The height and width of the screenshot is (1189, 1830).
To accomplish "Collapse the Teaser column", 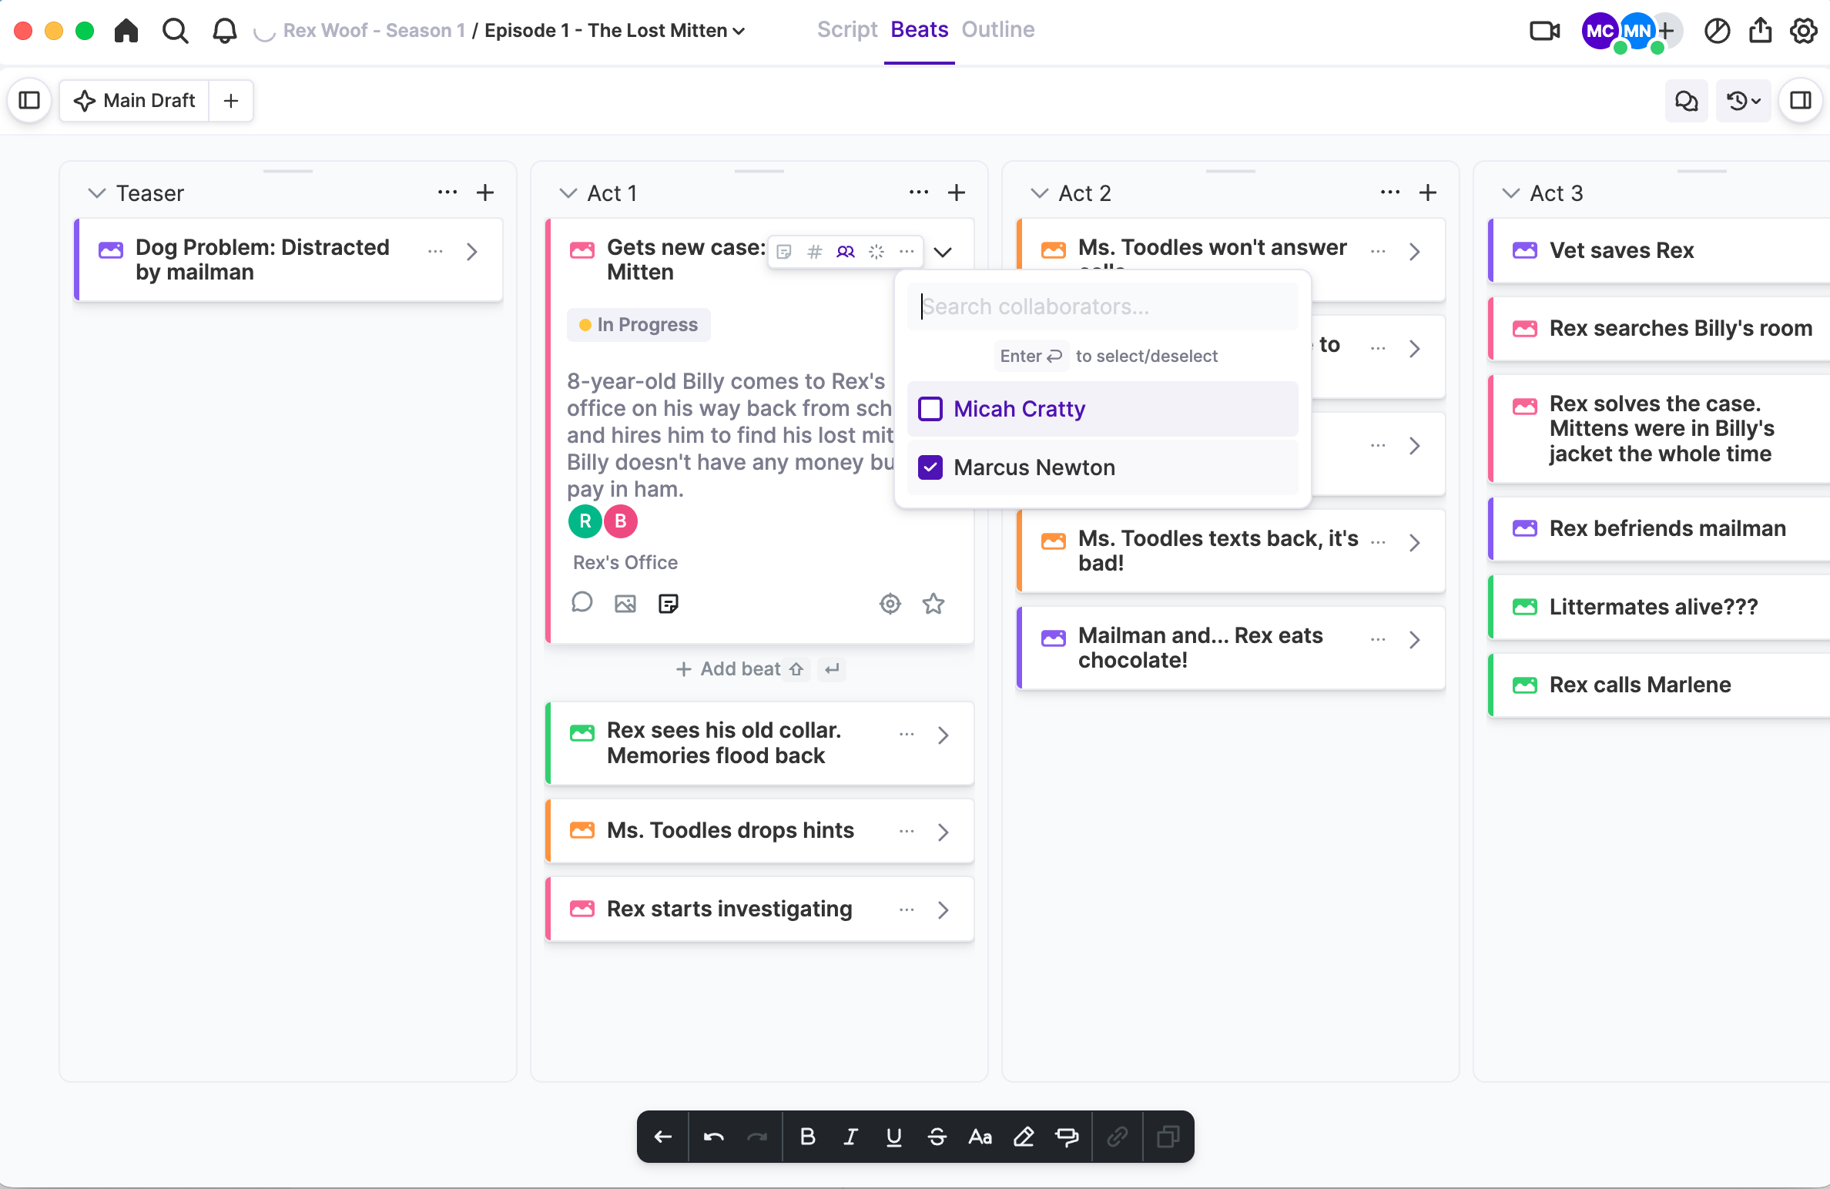I will coord(96,193).
